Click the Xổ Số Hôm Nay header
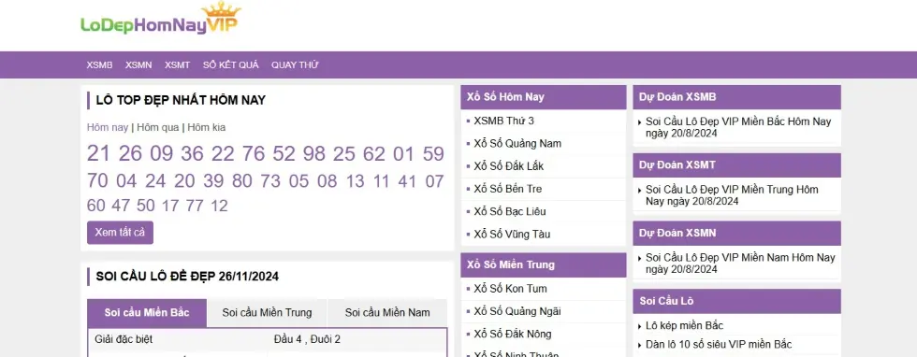This screenshot has height=357, width=917. pos(544,97)
